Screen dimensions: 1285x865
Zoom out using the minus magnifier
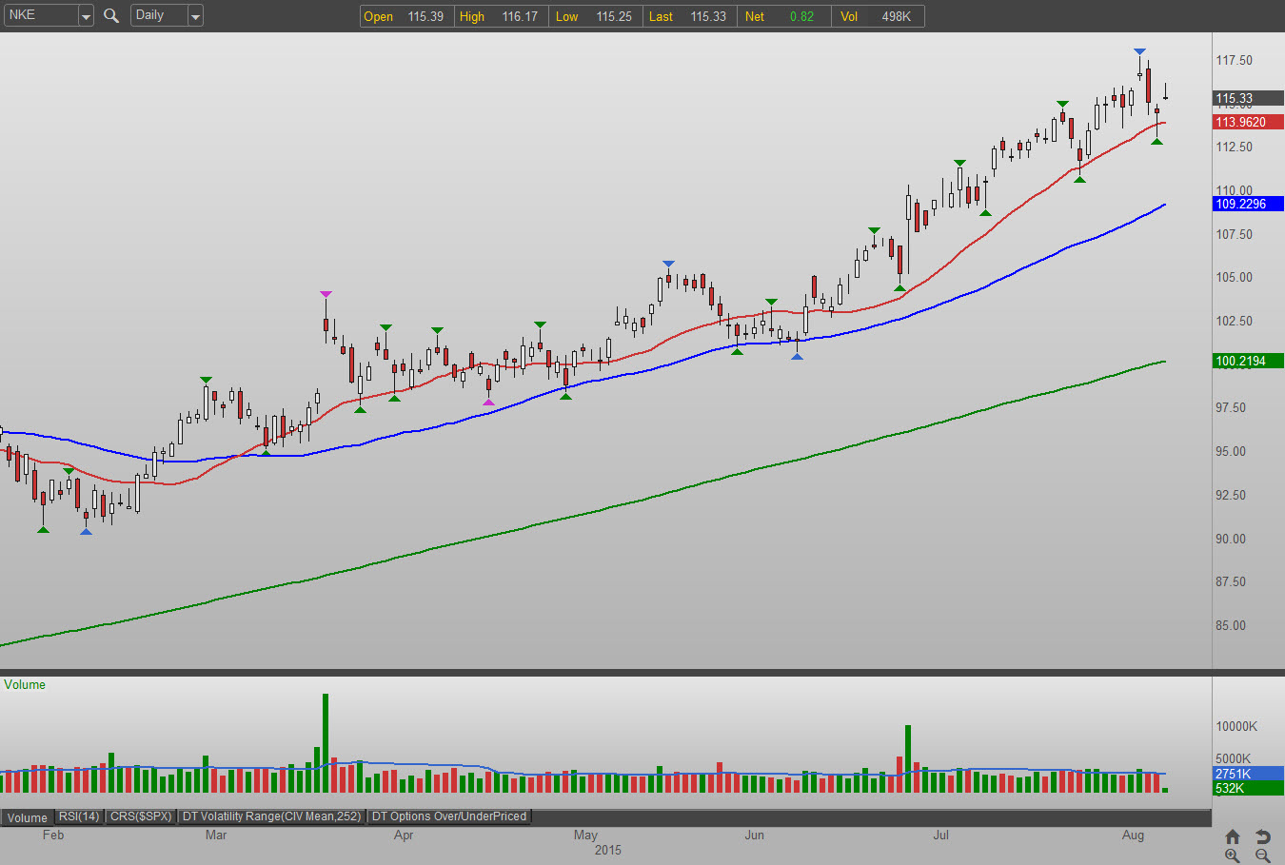coord(1263,855)
